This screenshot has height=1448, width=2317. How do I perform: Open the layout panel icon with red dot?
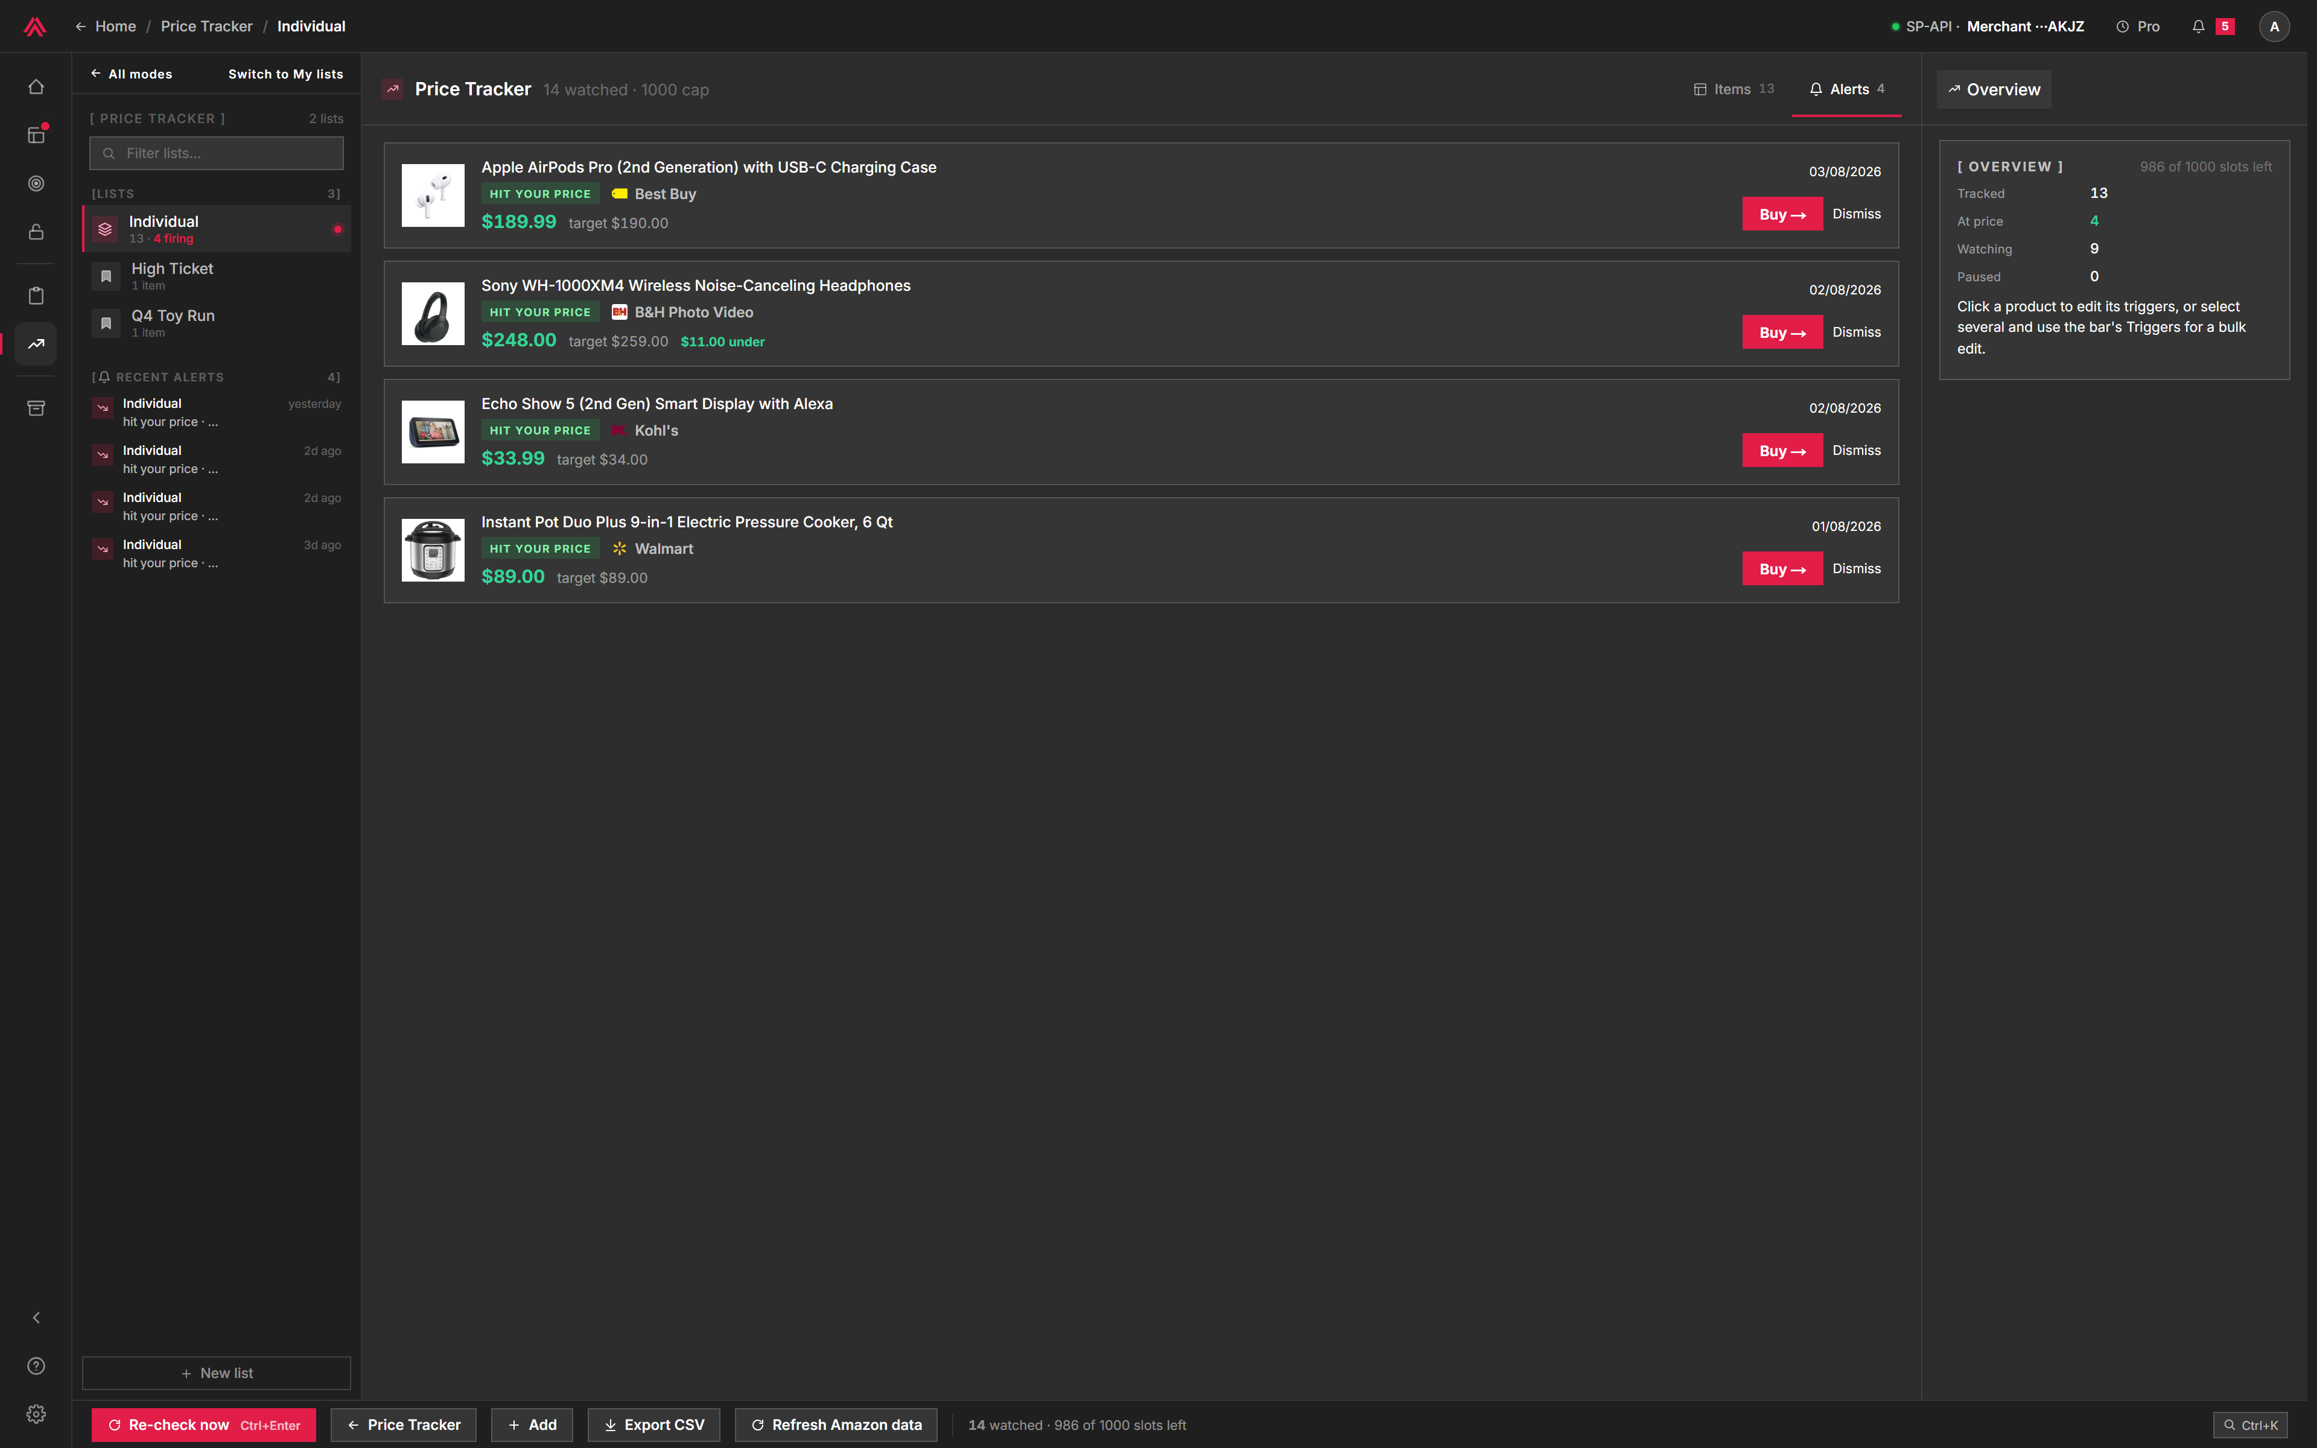(36, 135)
